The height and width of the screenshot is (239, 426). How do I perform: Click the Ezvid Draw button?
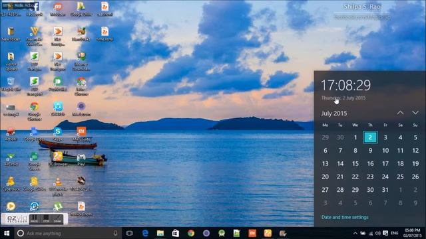(57, 219)
